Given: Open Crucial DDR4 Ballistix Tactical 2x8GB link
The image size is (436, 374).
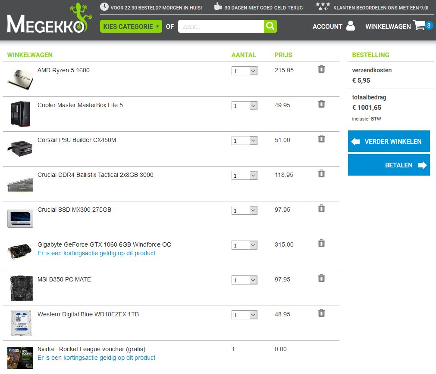Looking at the screenshot, I should click(x=95, y=175).
